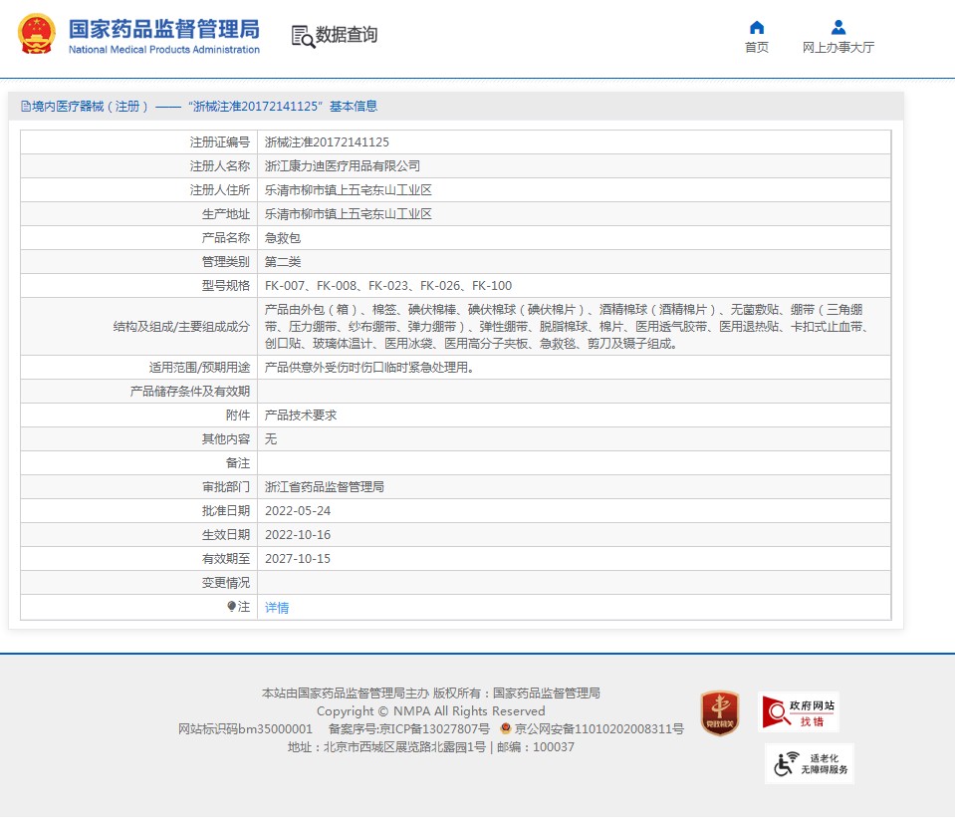The image size is (955, 832).
Task: Click the document icon before 境内医疗器械
Action: 26,107
